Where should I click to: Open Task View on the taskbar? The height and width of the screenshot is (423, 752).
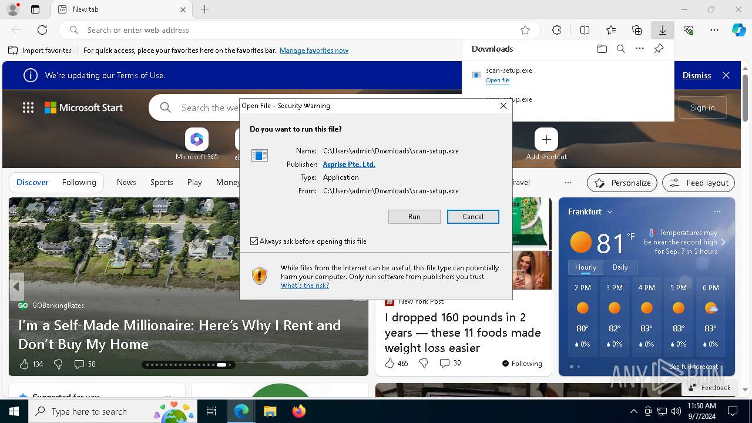[x=211, y=411]
